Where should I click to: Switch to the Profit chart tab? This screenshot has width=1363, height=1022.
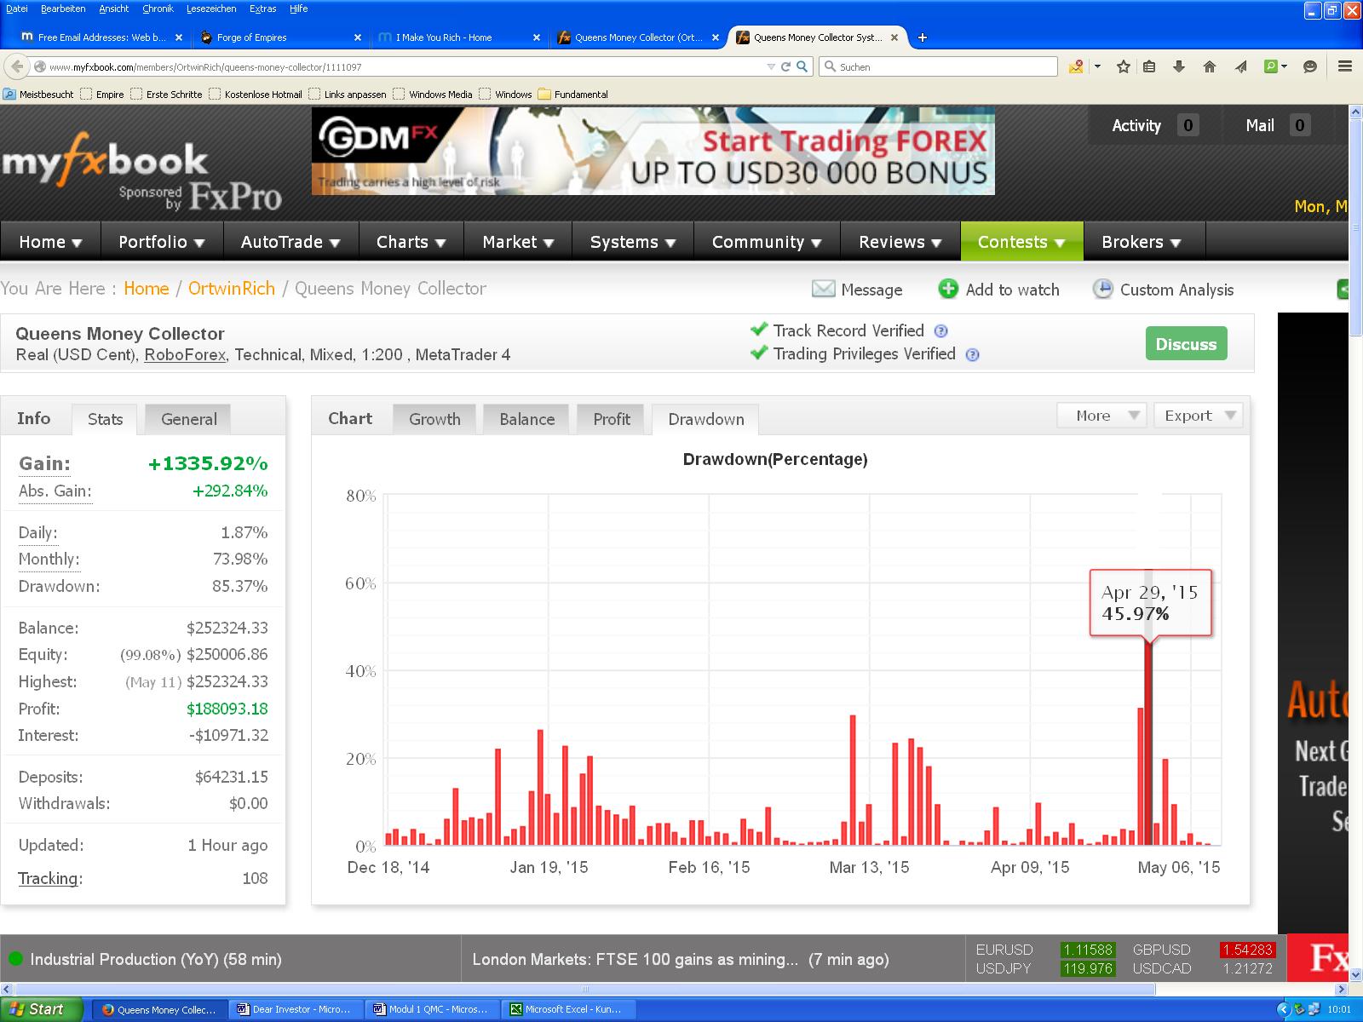[612, 419]
